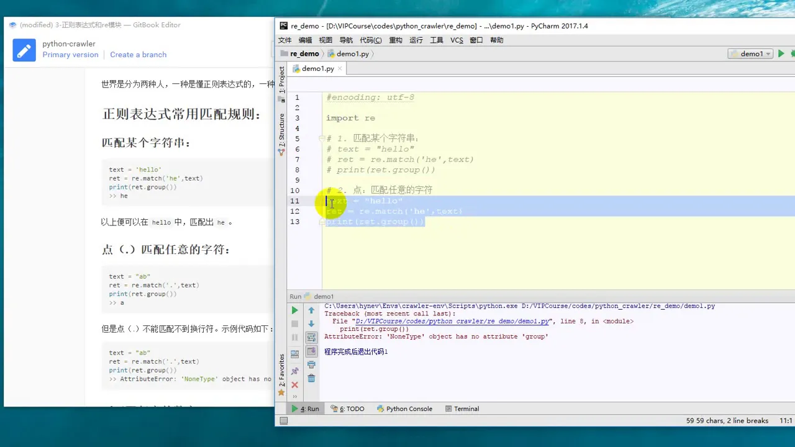Open the Terminal tool window
795x447 pixels.
click(x=461, y=409)
